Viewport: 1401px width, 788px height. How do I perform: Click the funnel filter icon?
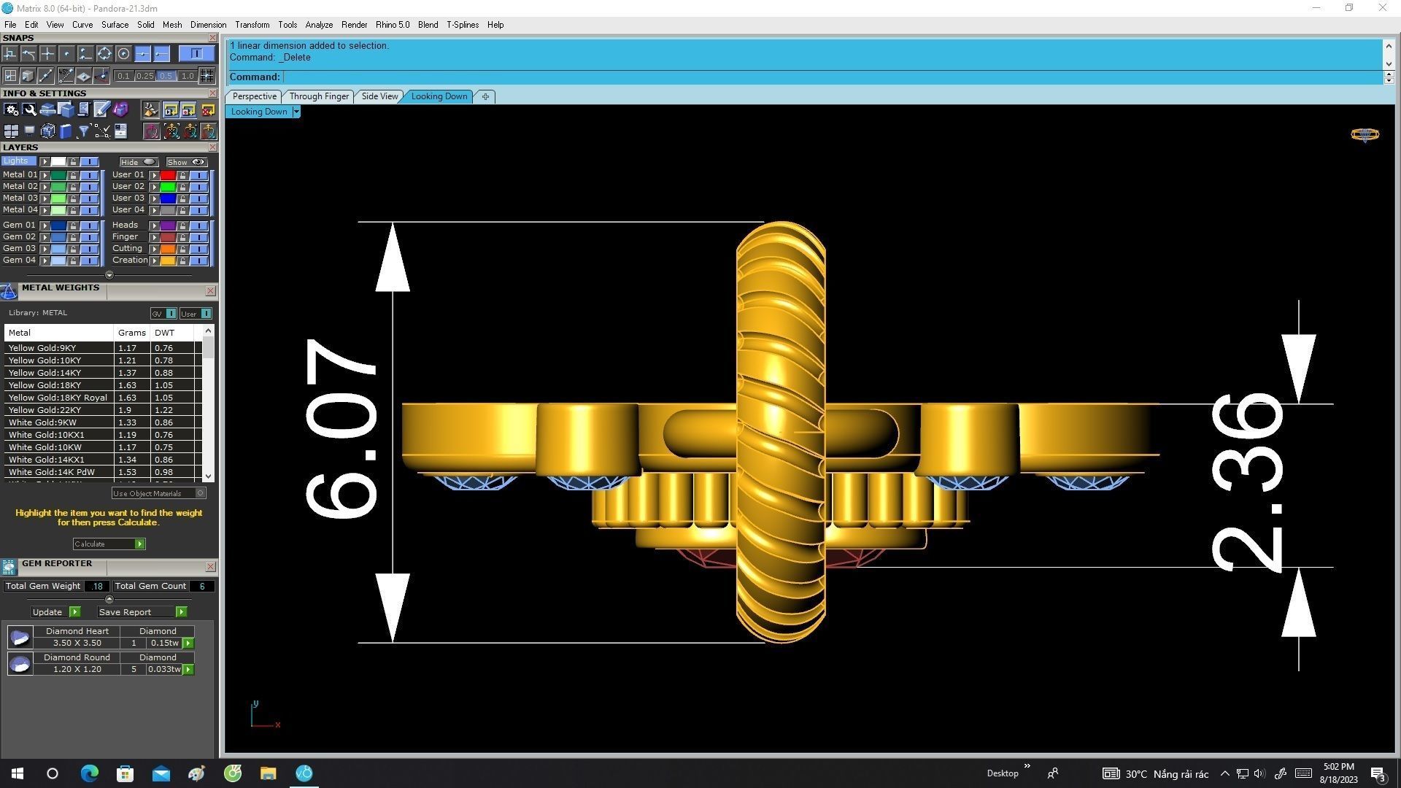point(84,131)
